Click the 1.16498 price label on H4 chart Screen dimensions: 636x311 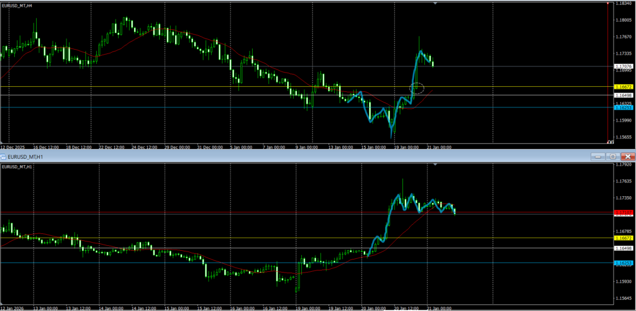click(622, 95)
